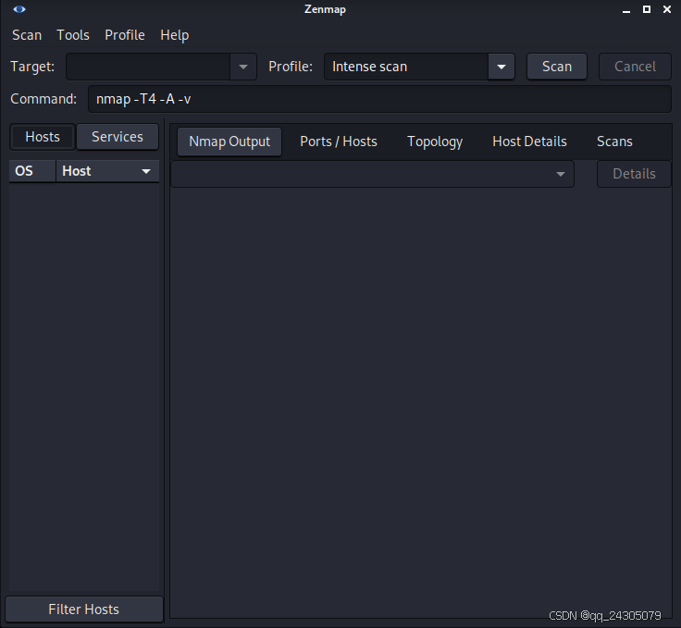Expand the Profile dropdown arrow

[x=501, y=67]
